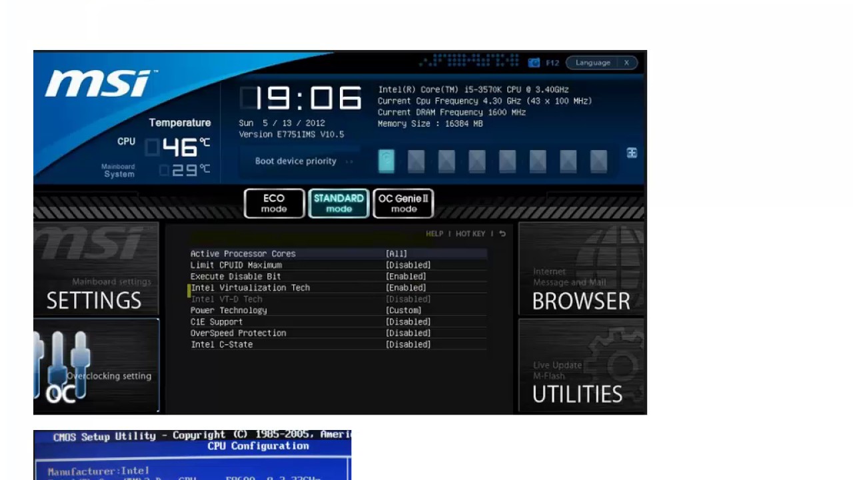Open the OC overclocking panel
Image resolution: width=853 pixels, height=480 pixels.
(x=96, y=366)
